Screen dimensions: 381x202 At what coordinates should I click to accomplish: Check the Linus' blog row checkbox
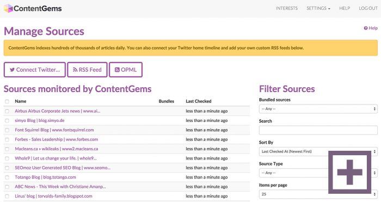(7, 196)
